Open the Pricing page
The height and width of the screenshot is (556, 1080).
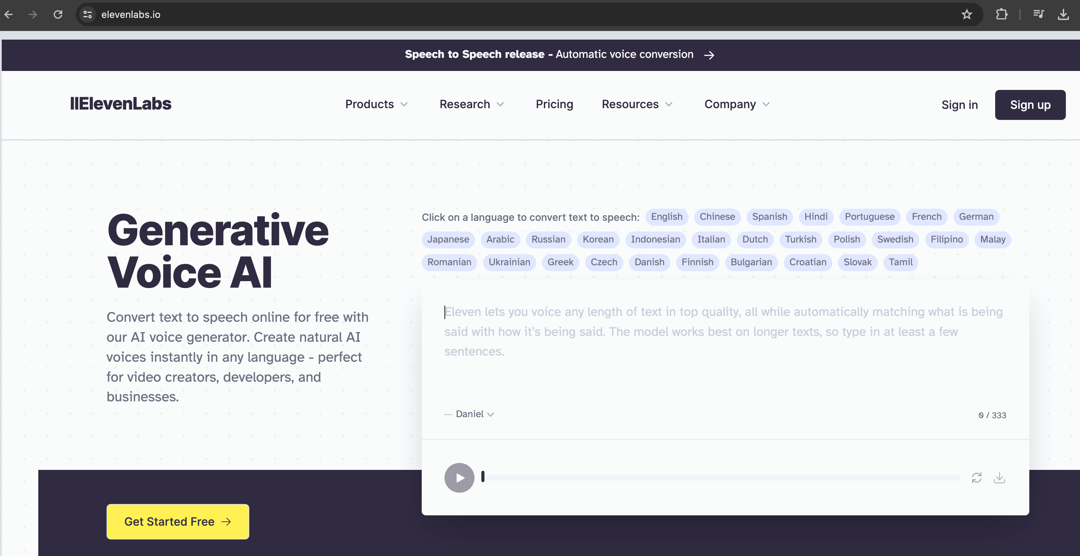click(x=554, y=104)
